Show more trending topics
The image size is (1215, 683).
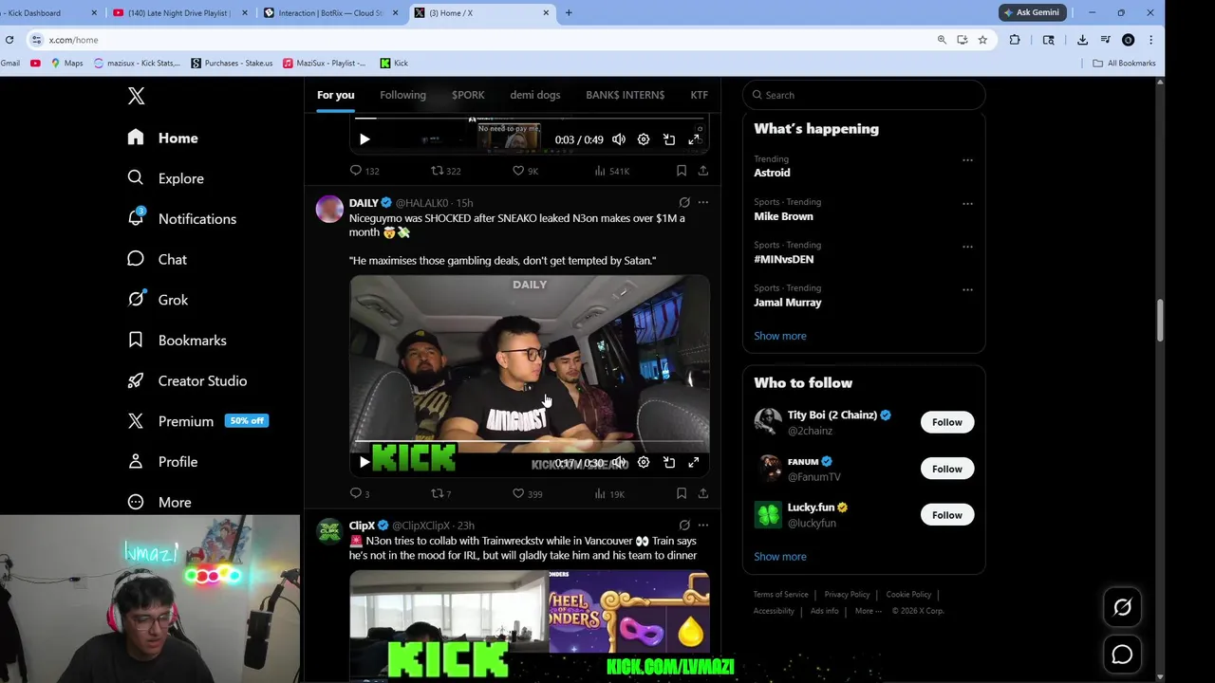(780, 336)
